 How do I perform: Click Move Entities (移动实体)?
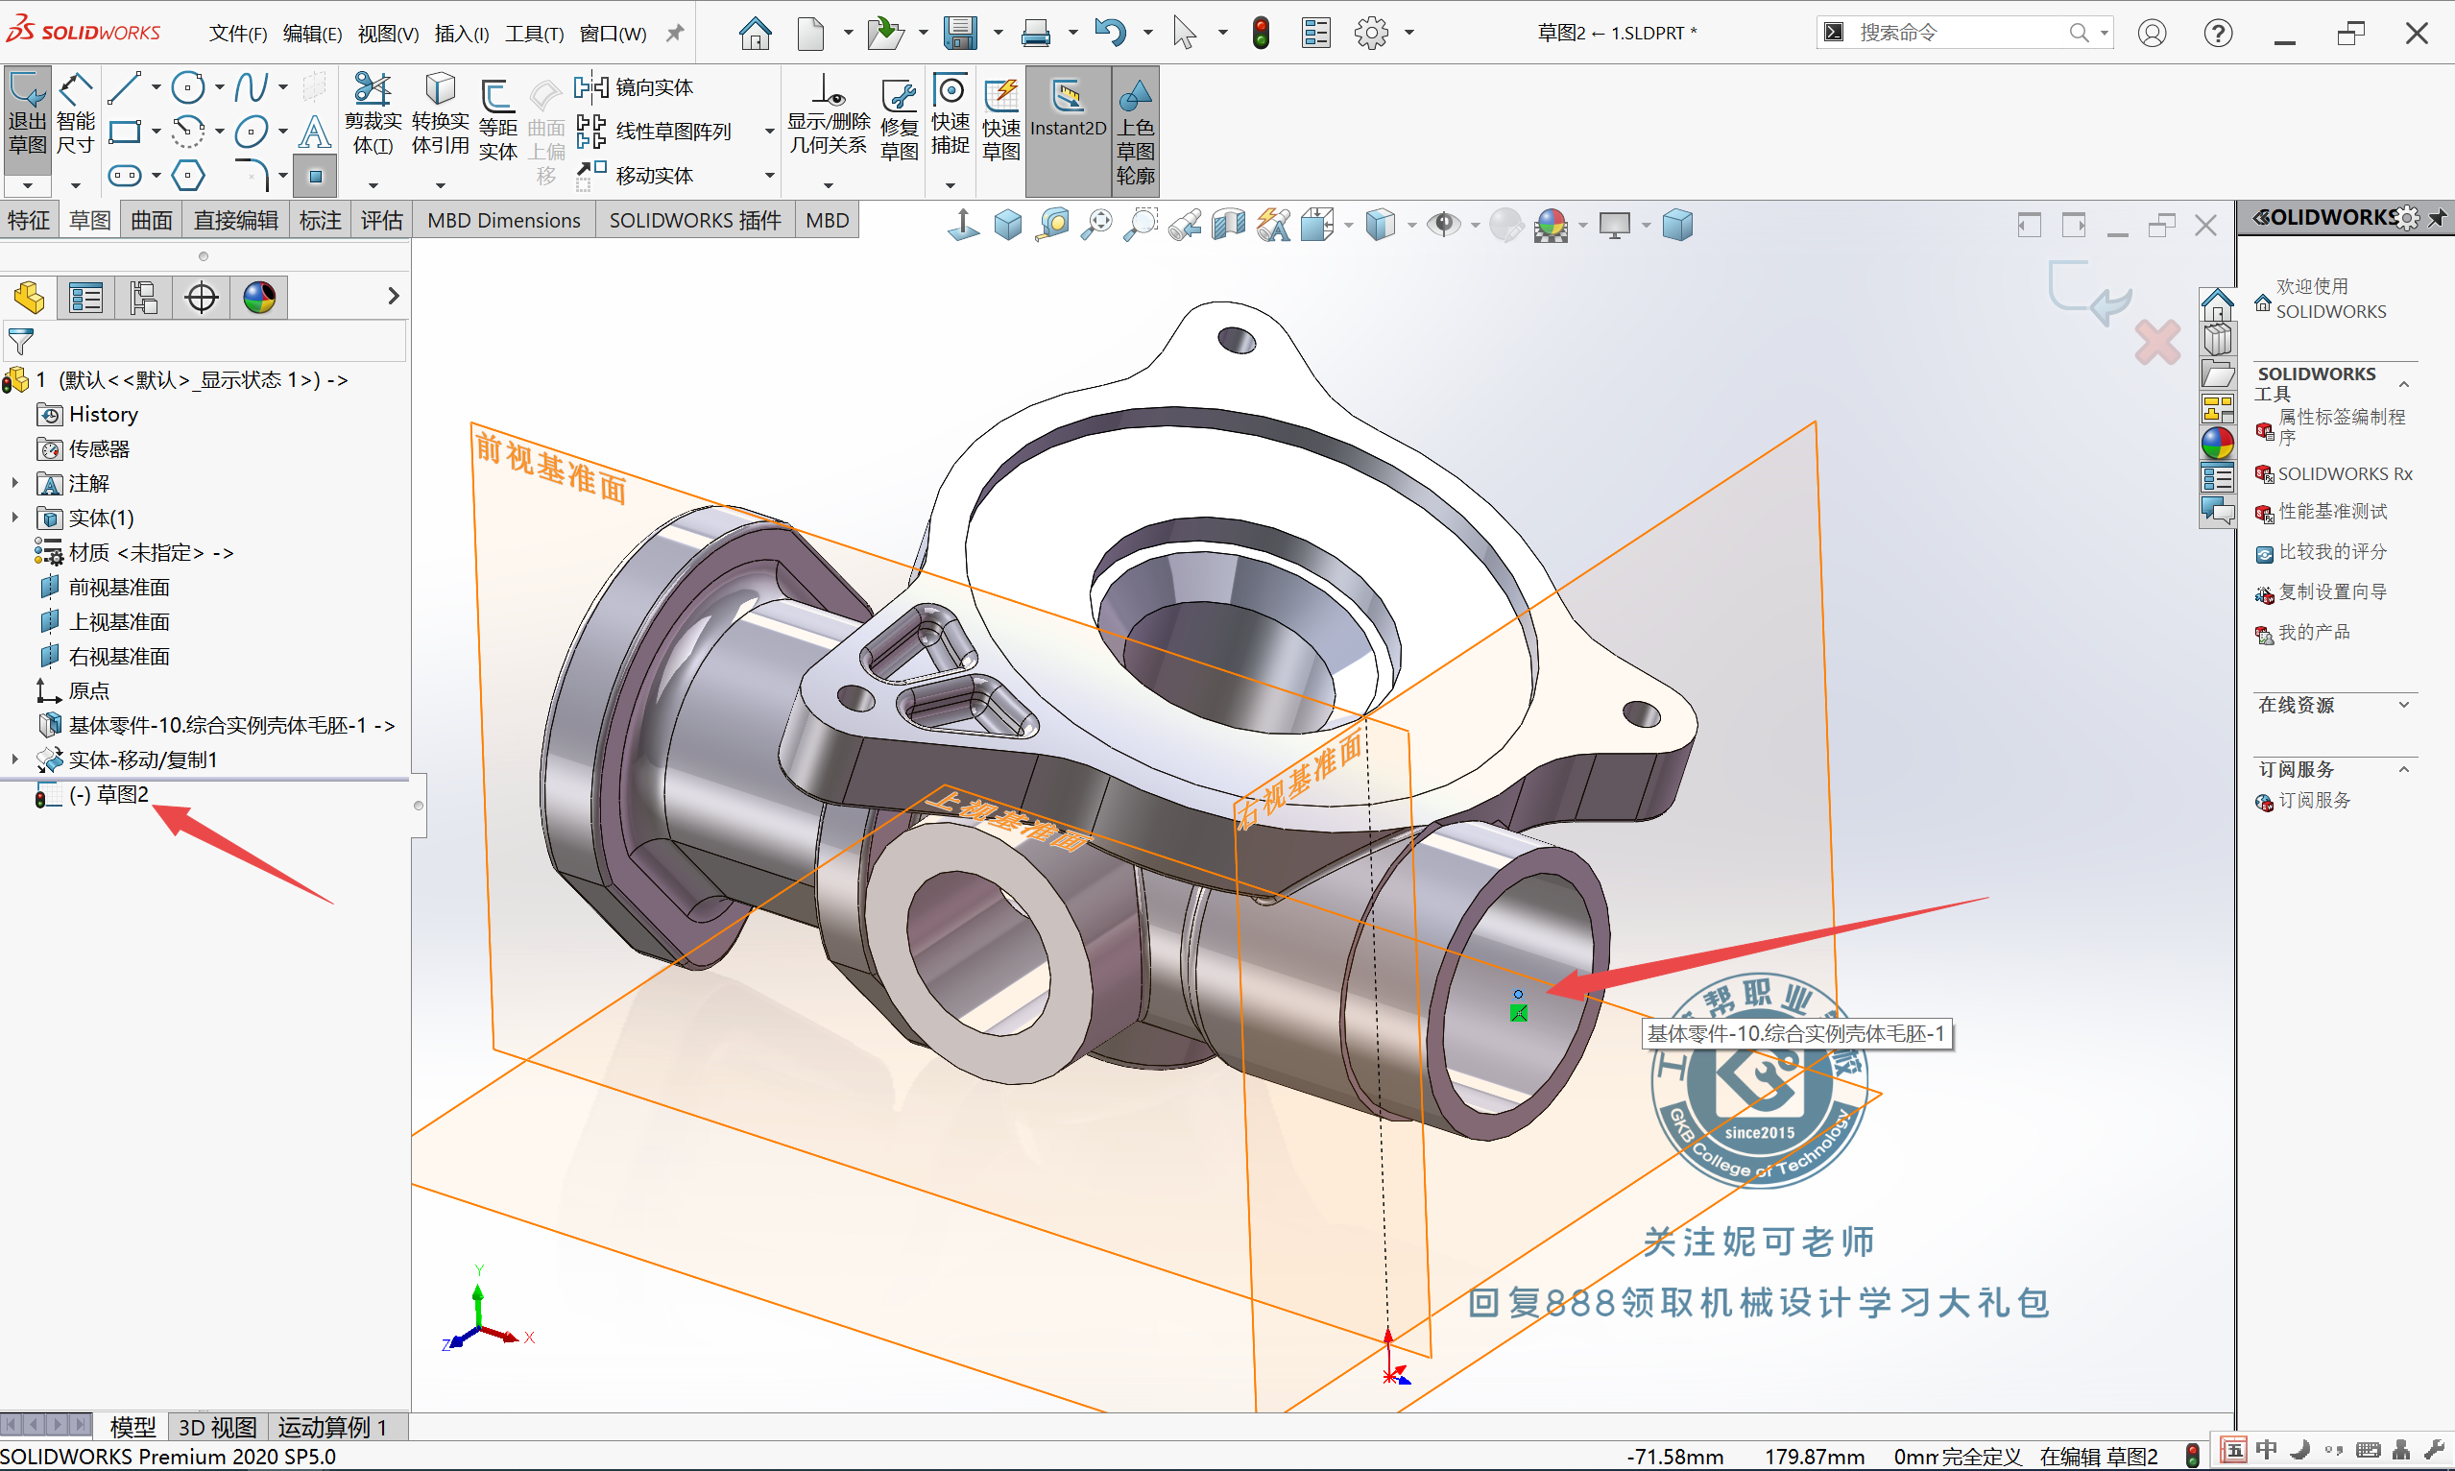tap(635, 176)
